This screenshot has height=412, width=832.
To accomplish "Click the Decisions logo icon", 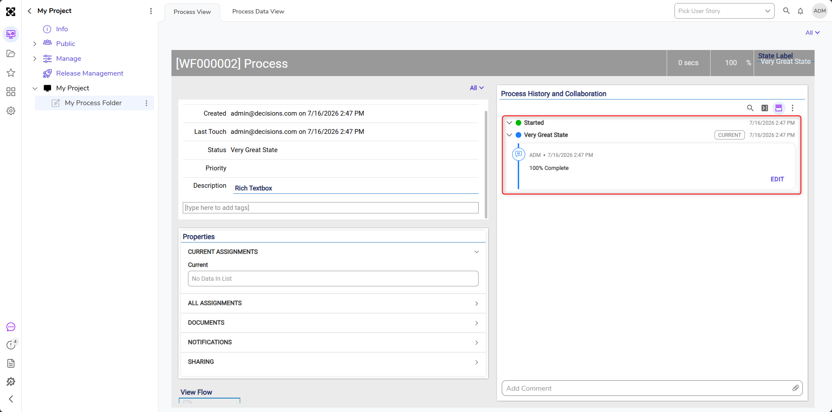I will coord(11,11).
